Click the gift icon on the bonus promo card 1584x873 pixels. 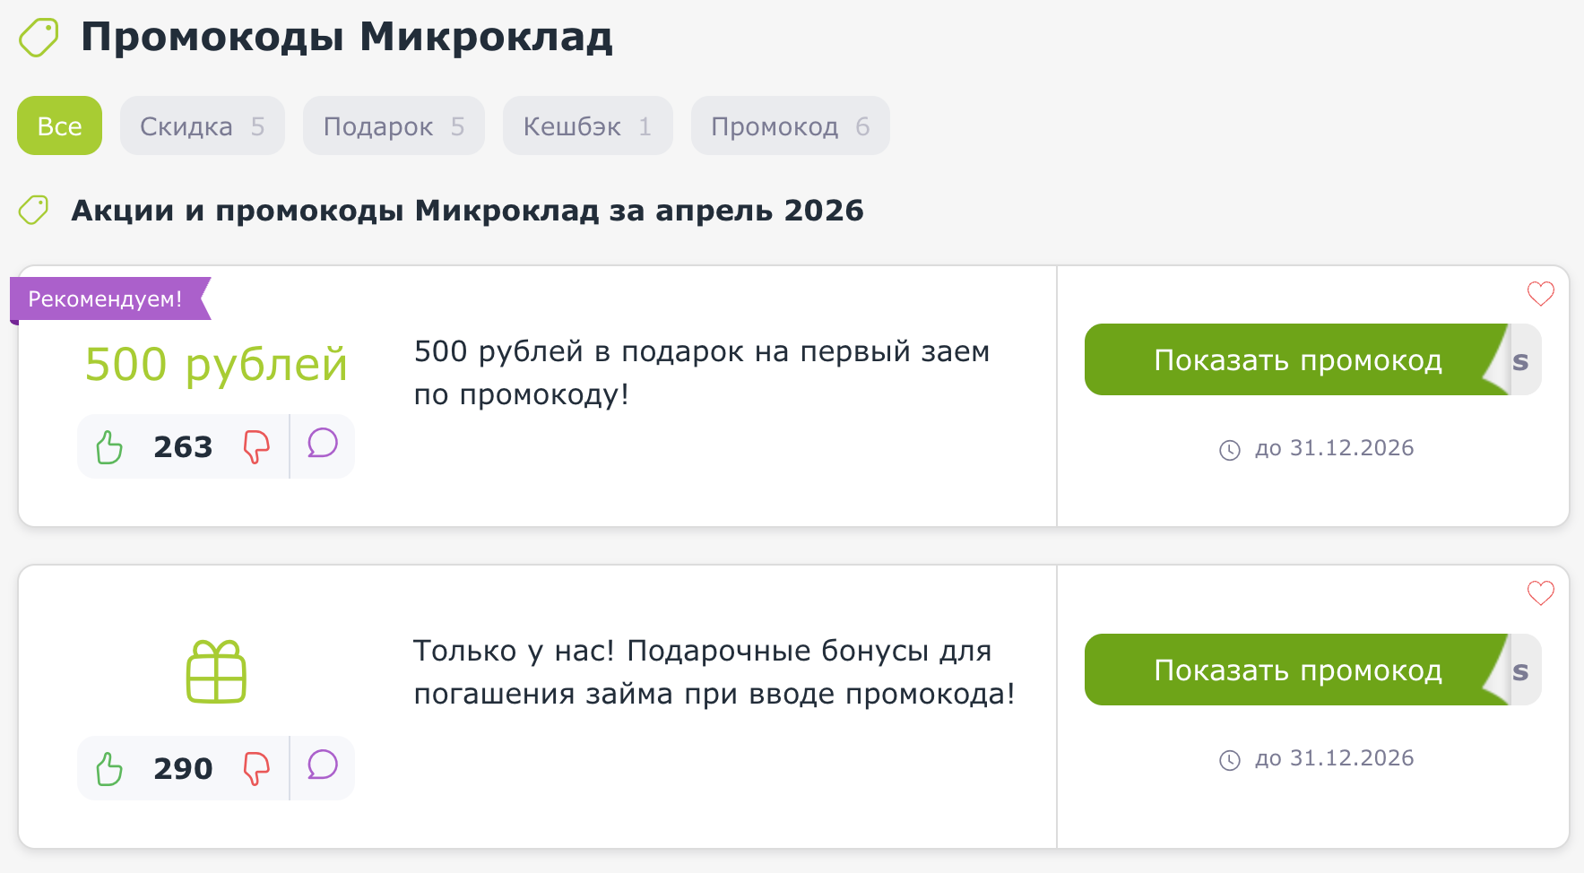(x=215, y=672)
